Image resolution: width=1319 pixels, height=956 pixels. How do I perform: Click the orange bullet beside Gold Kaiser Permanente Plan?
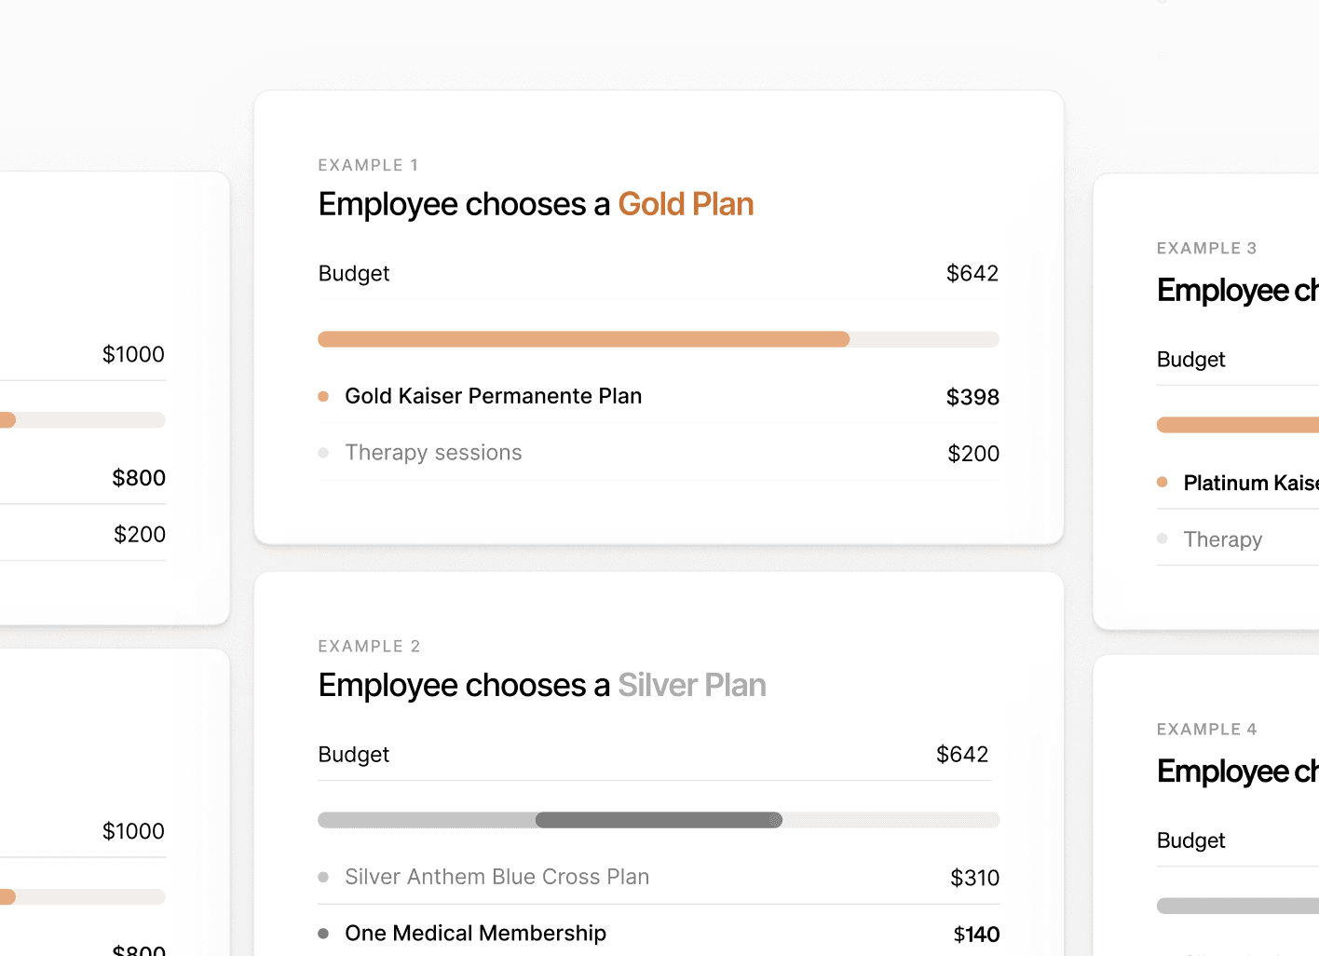tap(323, 396)
